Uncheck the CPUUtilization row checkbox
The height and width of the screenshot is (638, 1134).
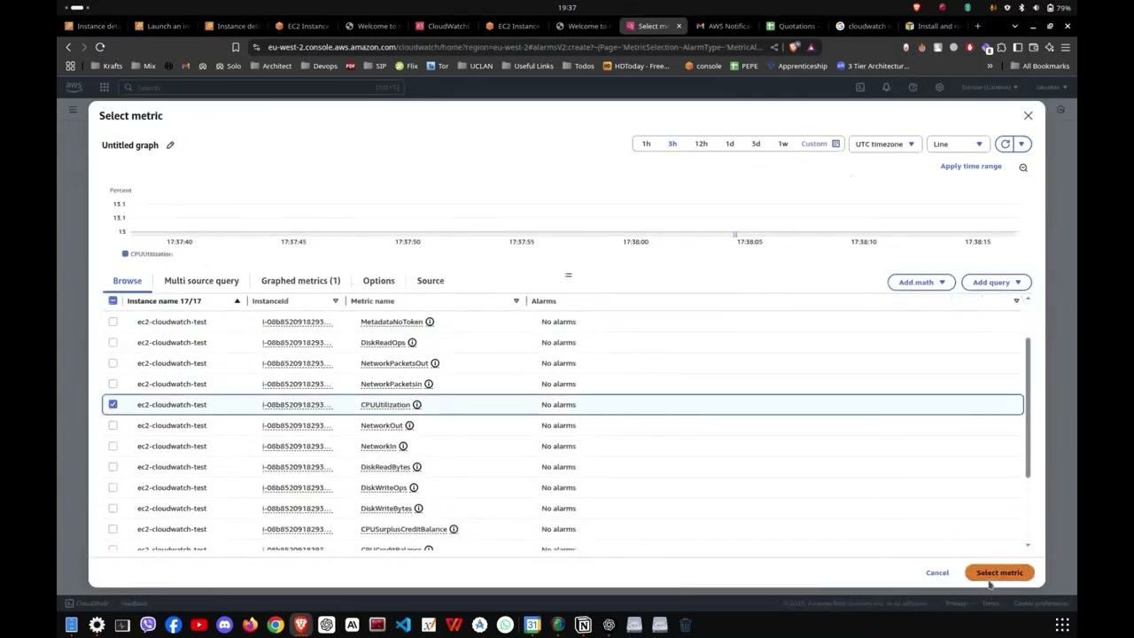pos(113,405)
